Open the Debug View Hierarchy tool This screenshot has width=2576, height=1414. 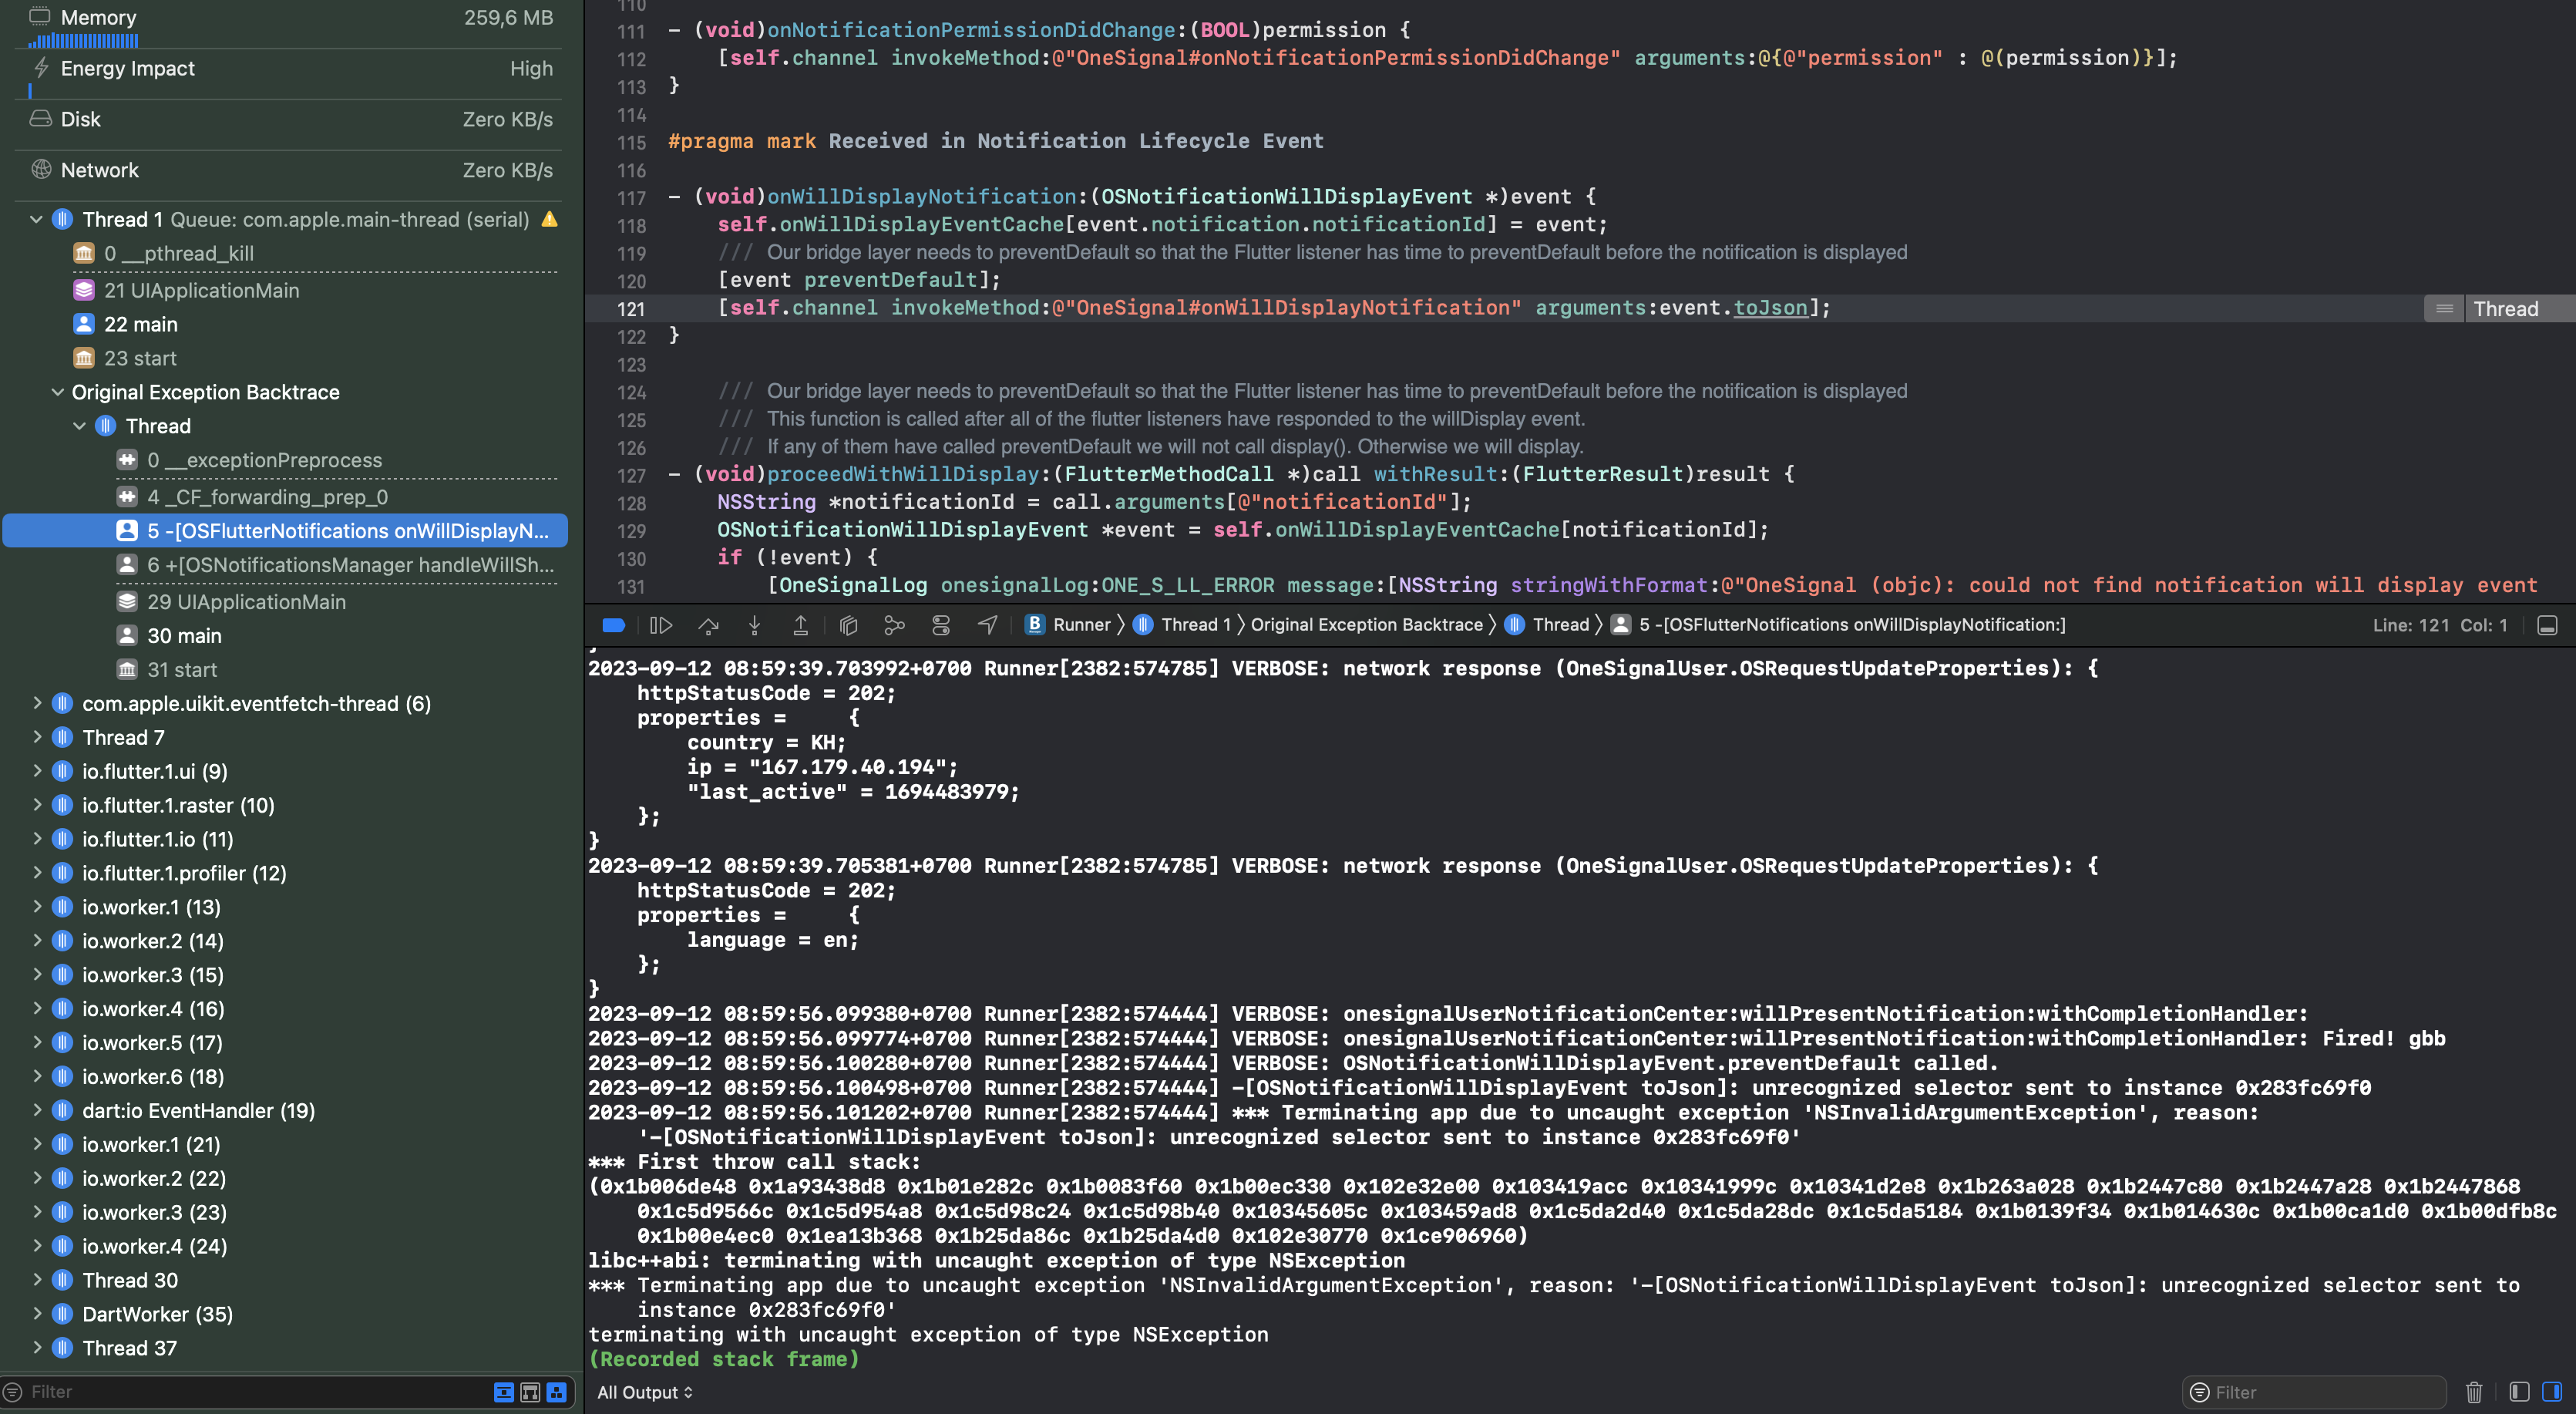[849, 624]
